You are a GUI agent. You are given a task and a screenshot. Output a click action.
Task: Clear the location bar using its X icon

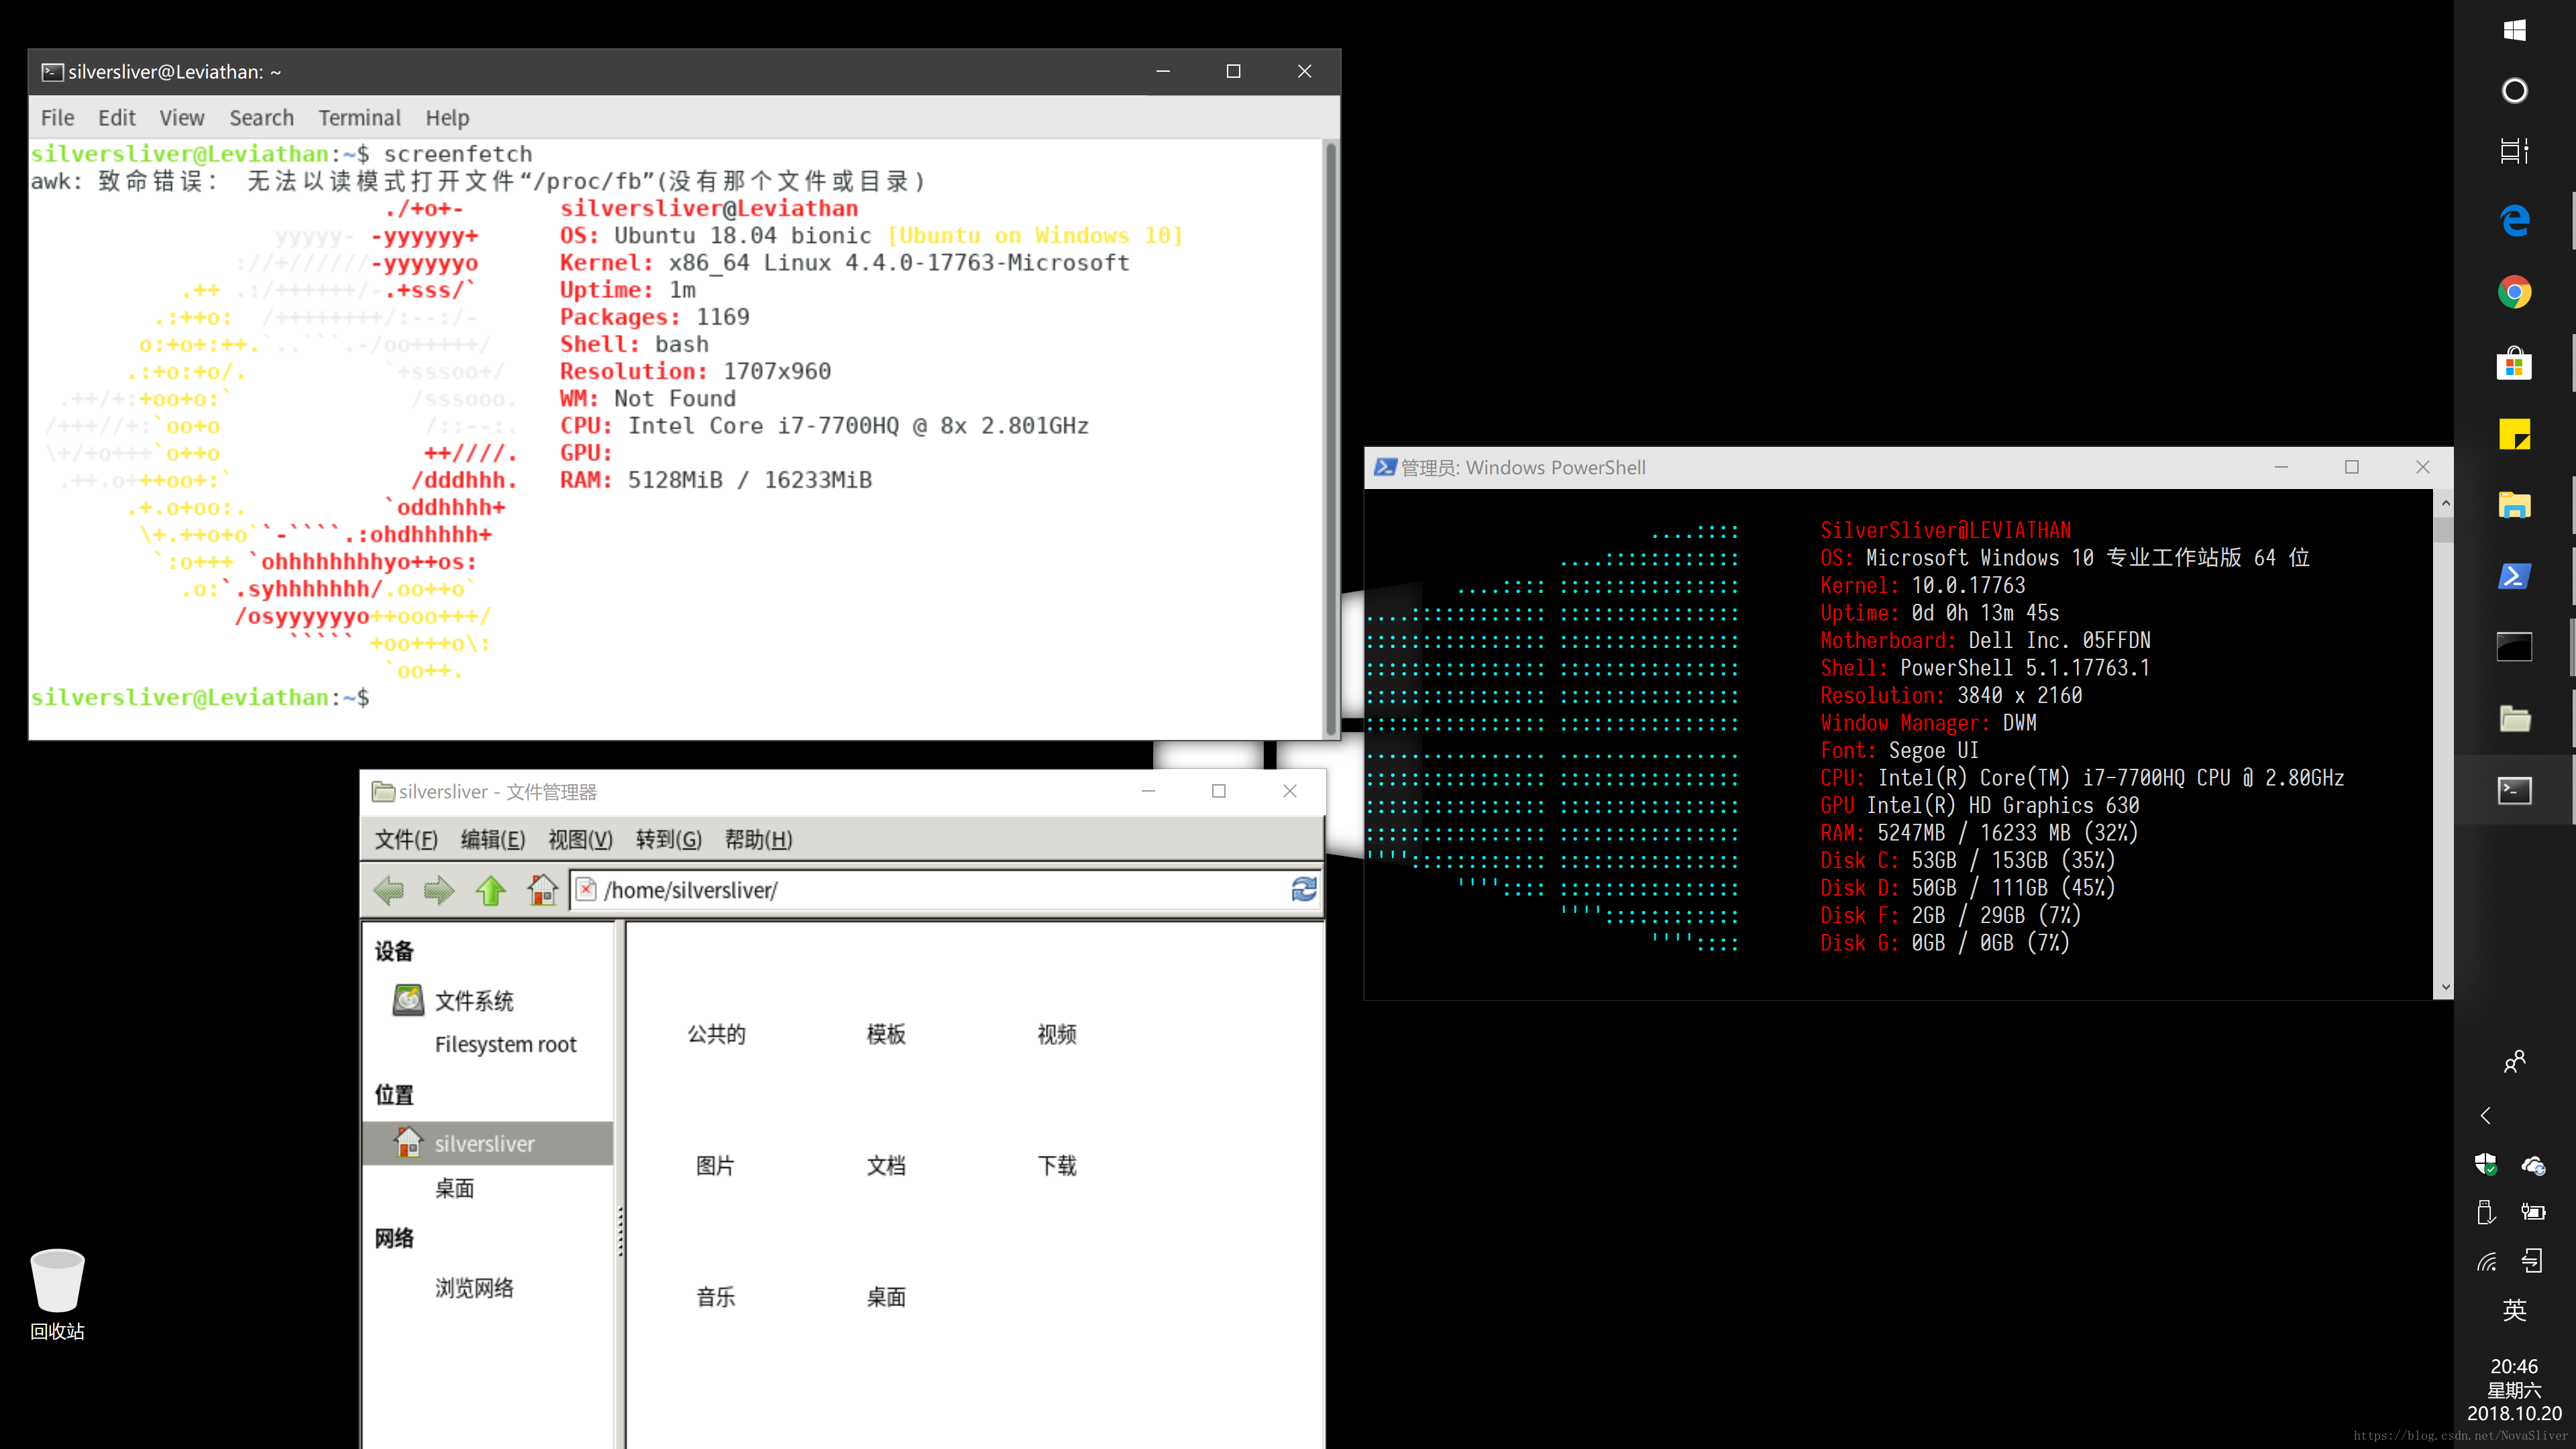pos(587,890)
